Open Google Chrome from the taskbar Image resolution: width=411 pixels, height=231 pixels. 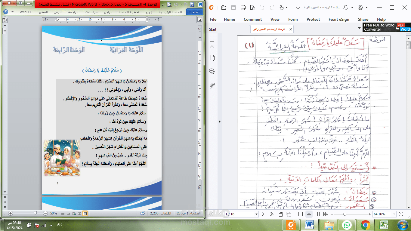pyautogui.click(x=366, y=225)
